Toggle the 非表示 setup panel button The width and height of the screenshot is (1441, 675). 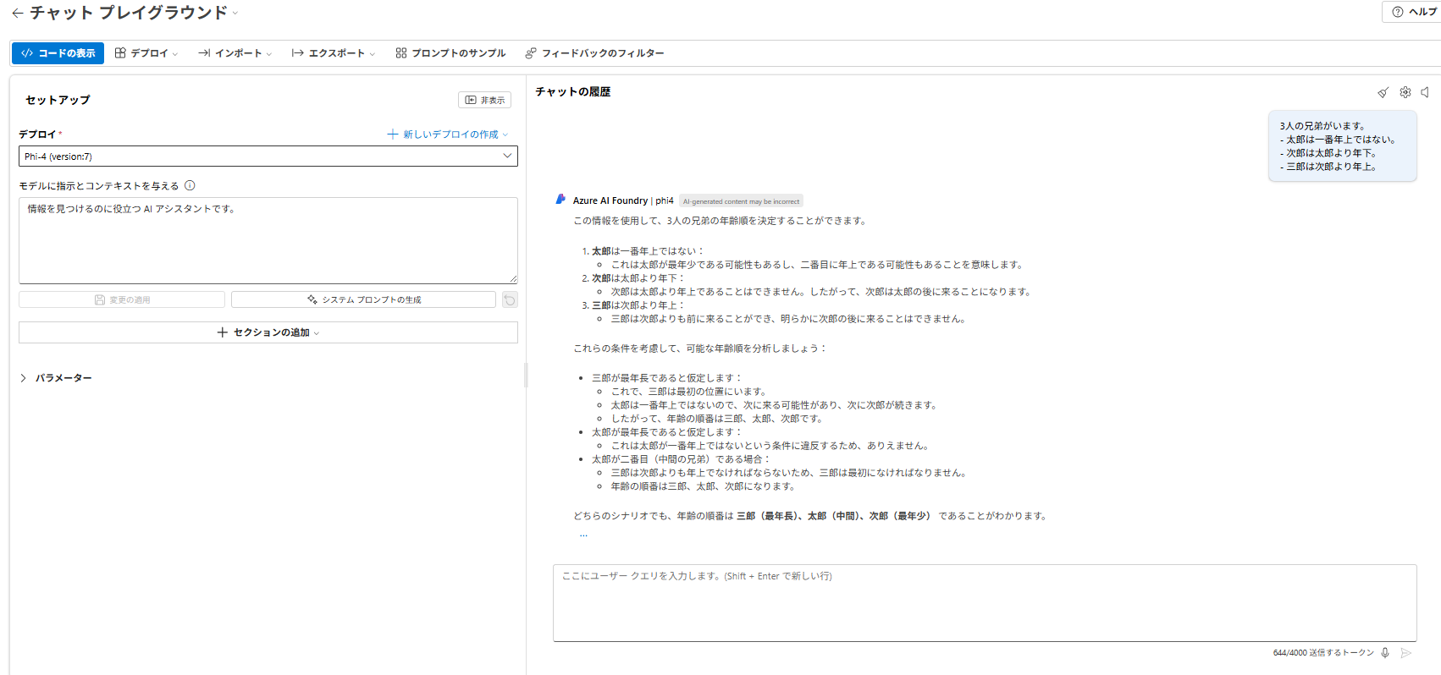(x=484, y=100)
